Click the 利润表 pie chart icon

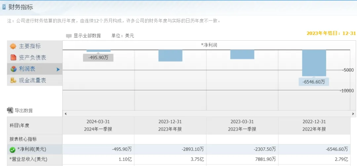14,69
